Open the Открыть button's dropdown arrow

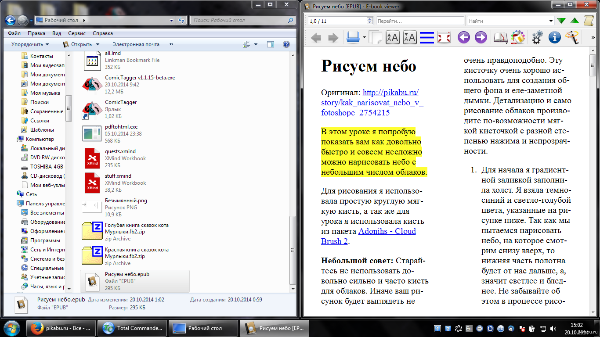tap(98, 44)
